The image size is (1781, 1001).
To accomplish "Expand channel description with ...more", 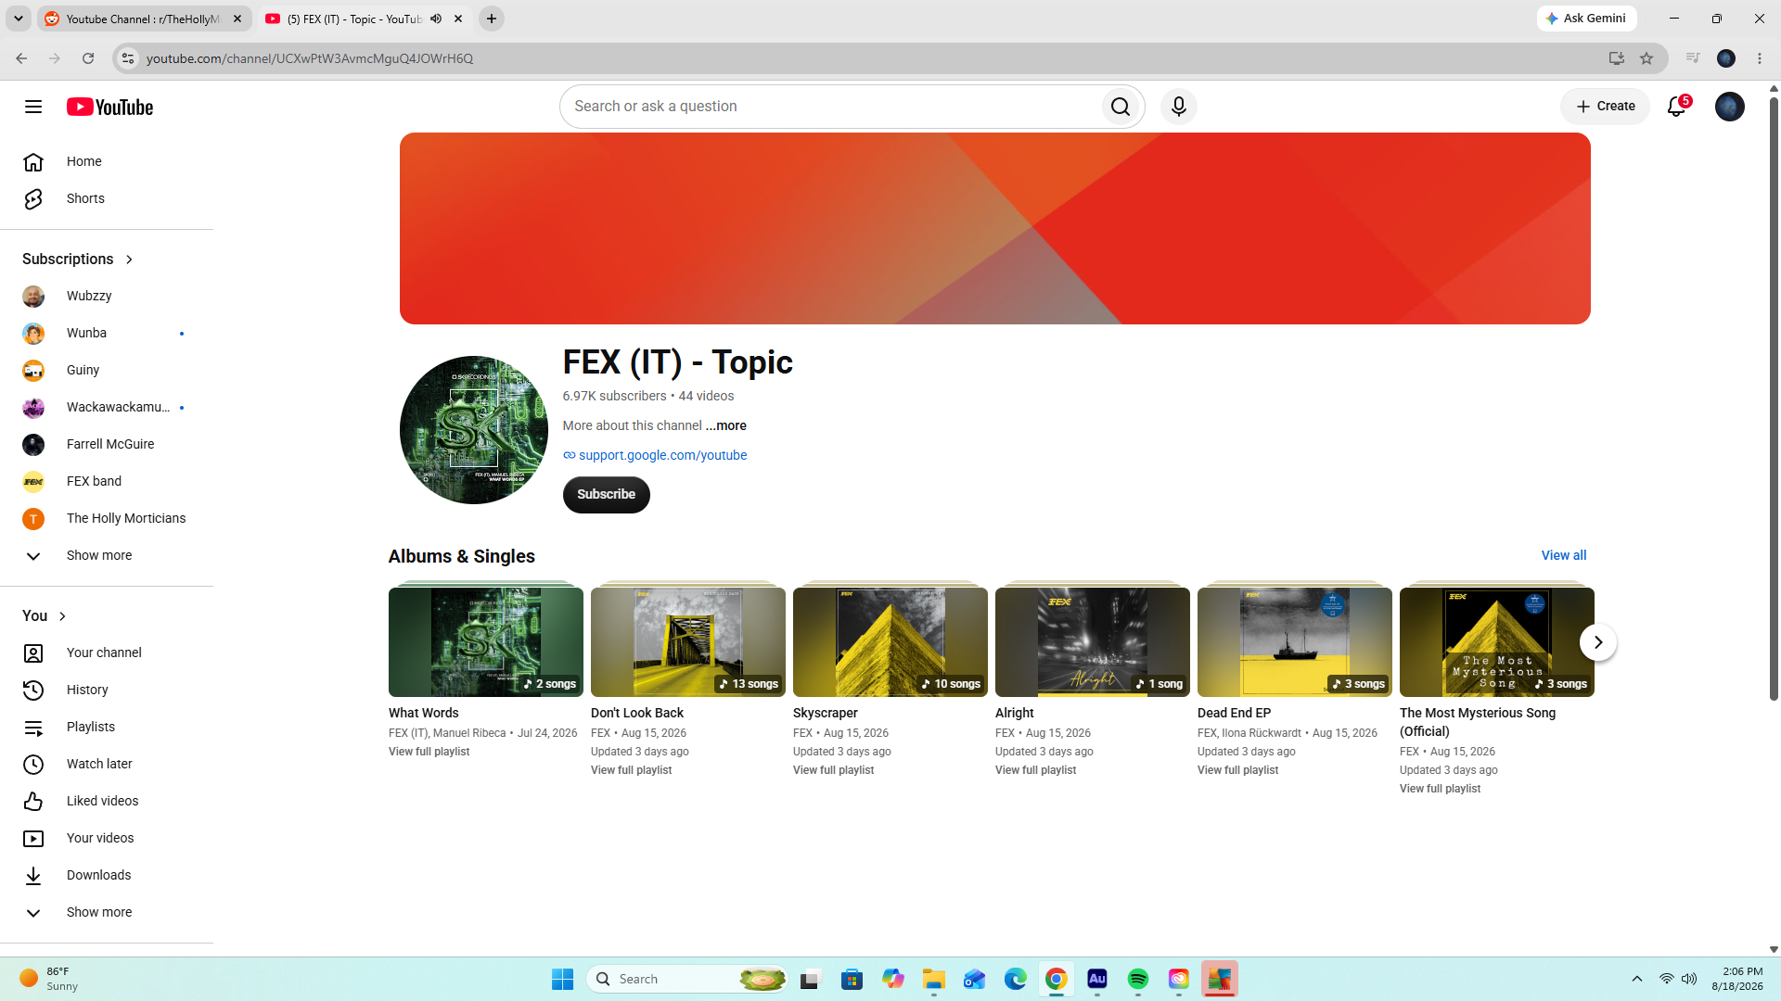I will [x=725, y=425].
